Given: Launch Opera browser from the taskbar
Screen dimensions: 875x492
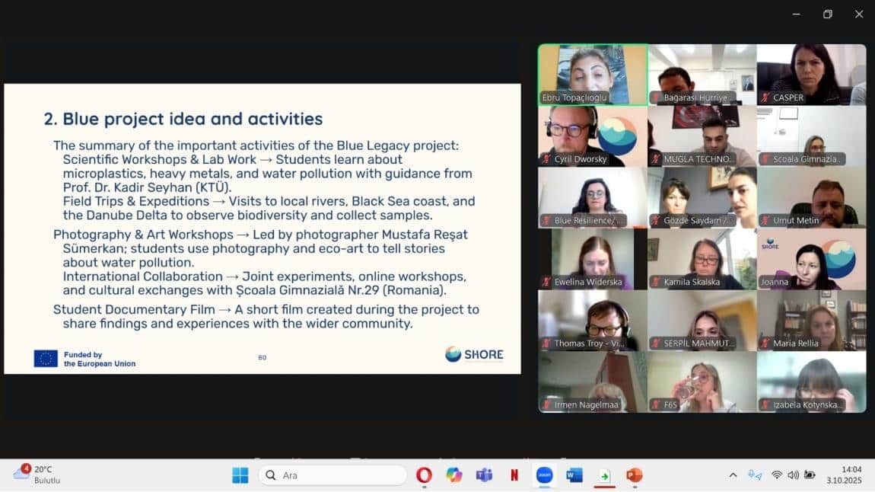Looking at the screenshot, I should click(x=425, y=475).
